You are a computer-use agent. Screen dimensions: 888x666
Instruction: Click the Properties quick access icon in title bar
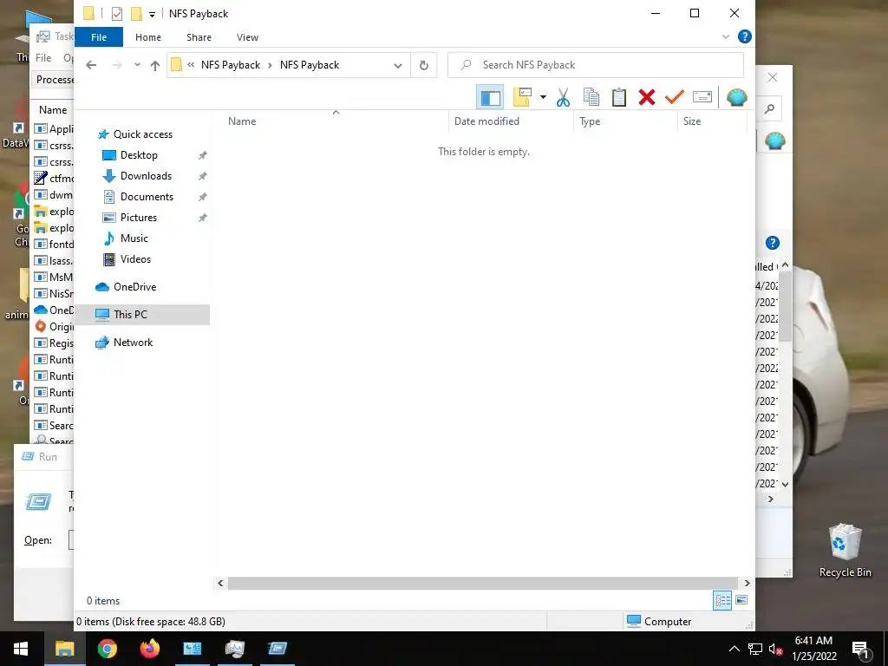tap(117, 13)
